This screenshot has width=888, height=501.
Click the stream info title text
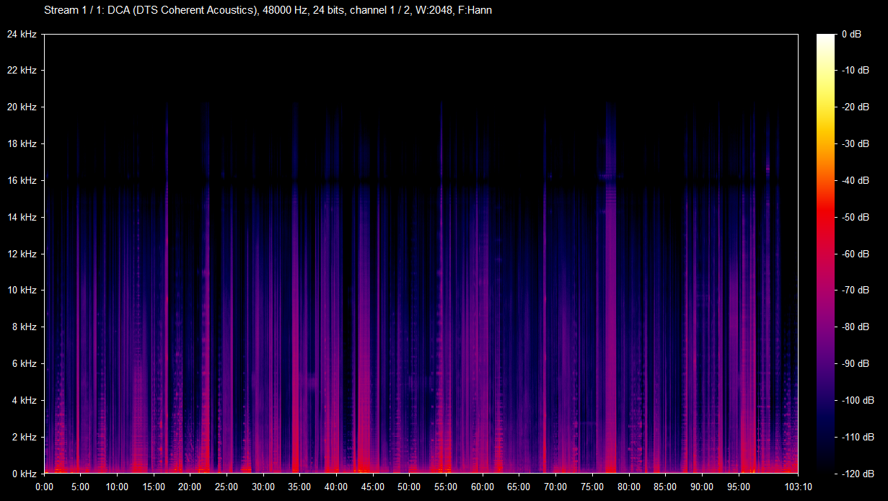pos(268,11)
